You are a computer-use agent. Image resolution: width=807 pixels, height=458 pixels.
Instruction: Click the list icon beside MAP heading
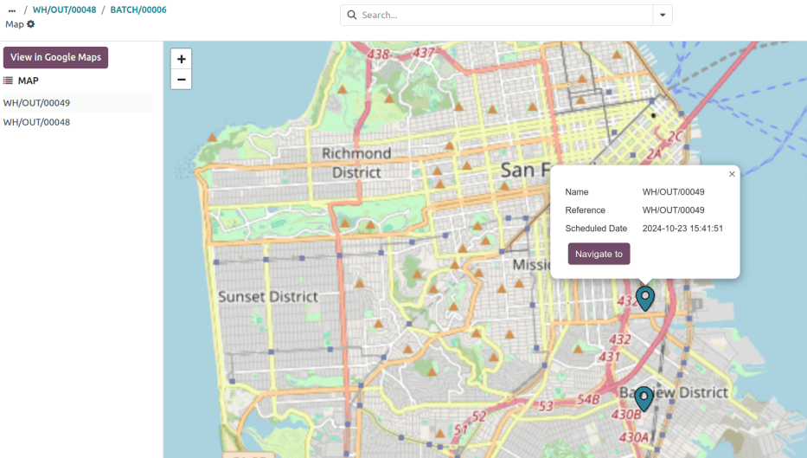click(x=8, y=81)
